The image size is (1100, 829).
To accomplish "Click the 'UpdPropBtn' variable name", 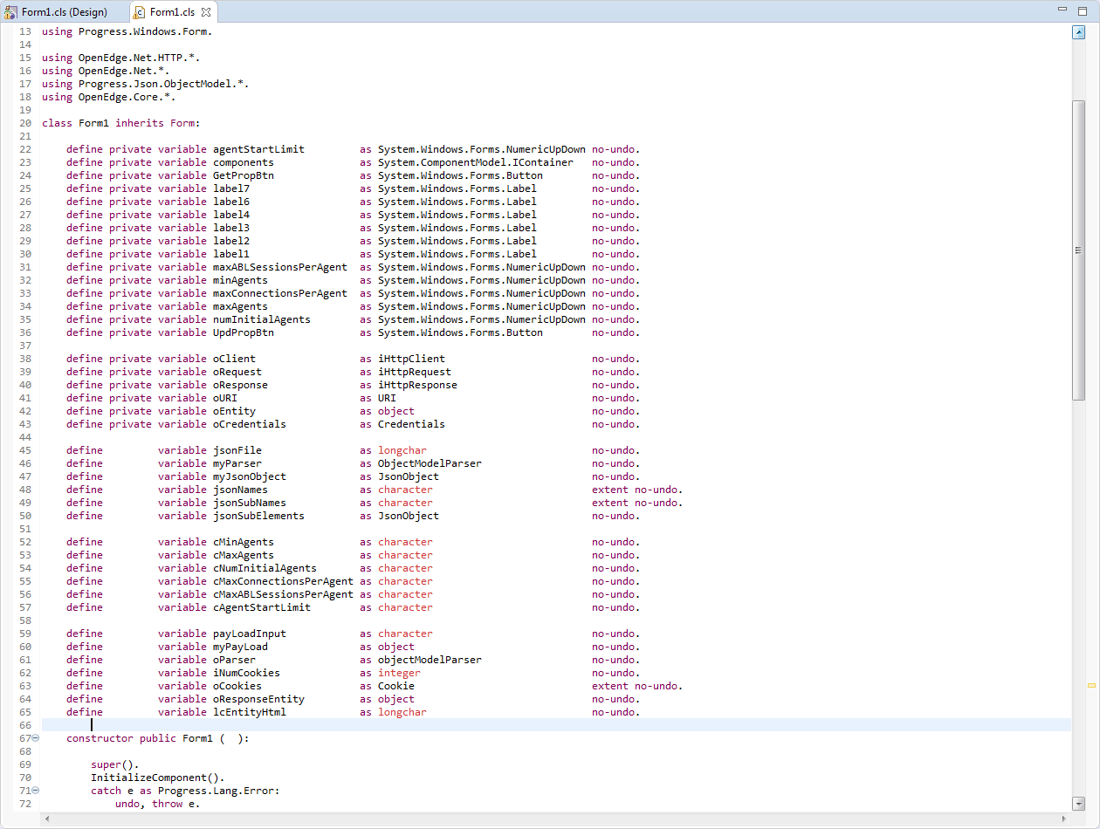I will [x=244, y=332].
